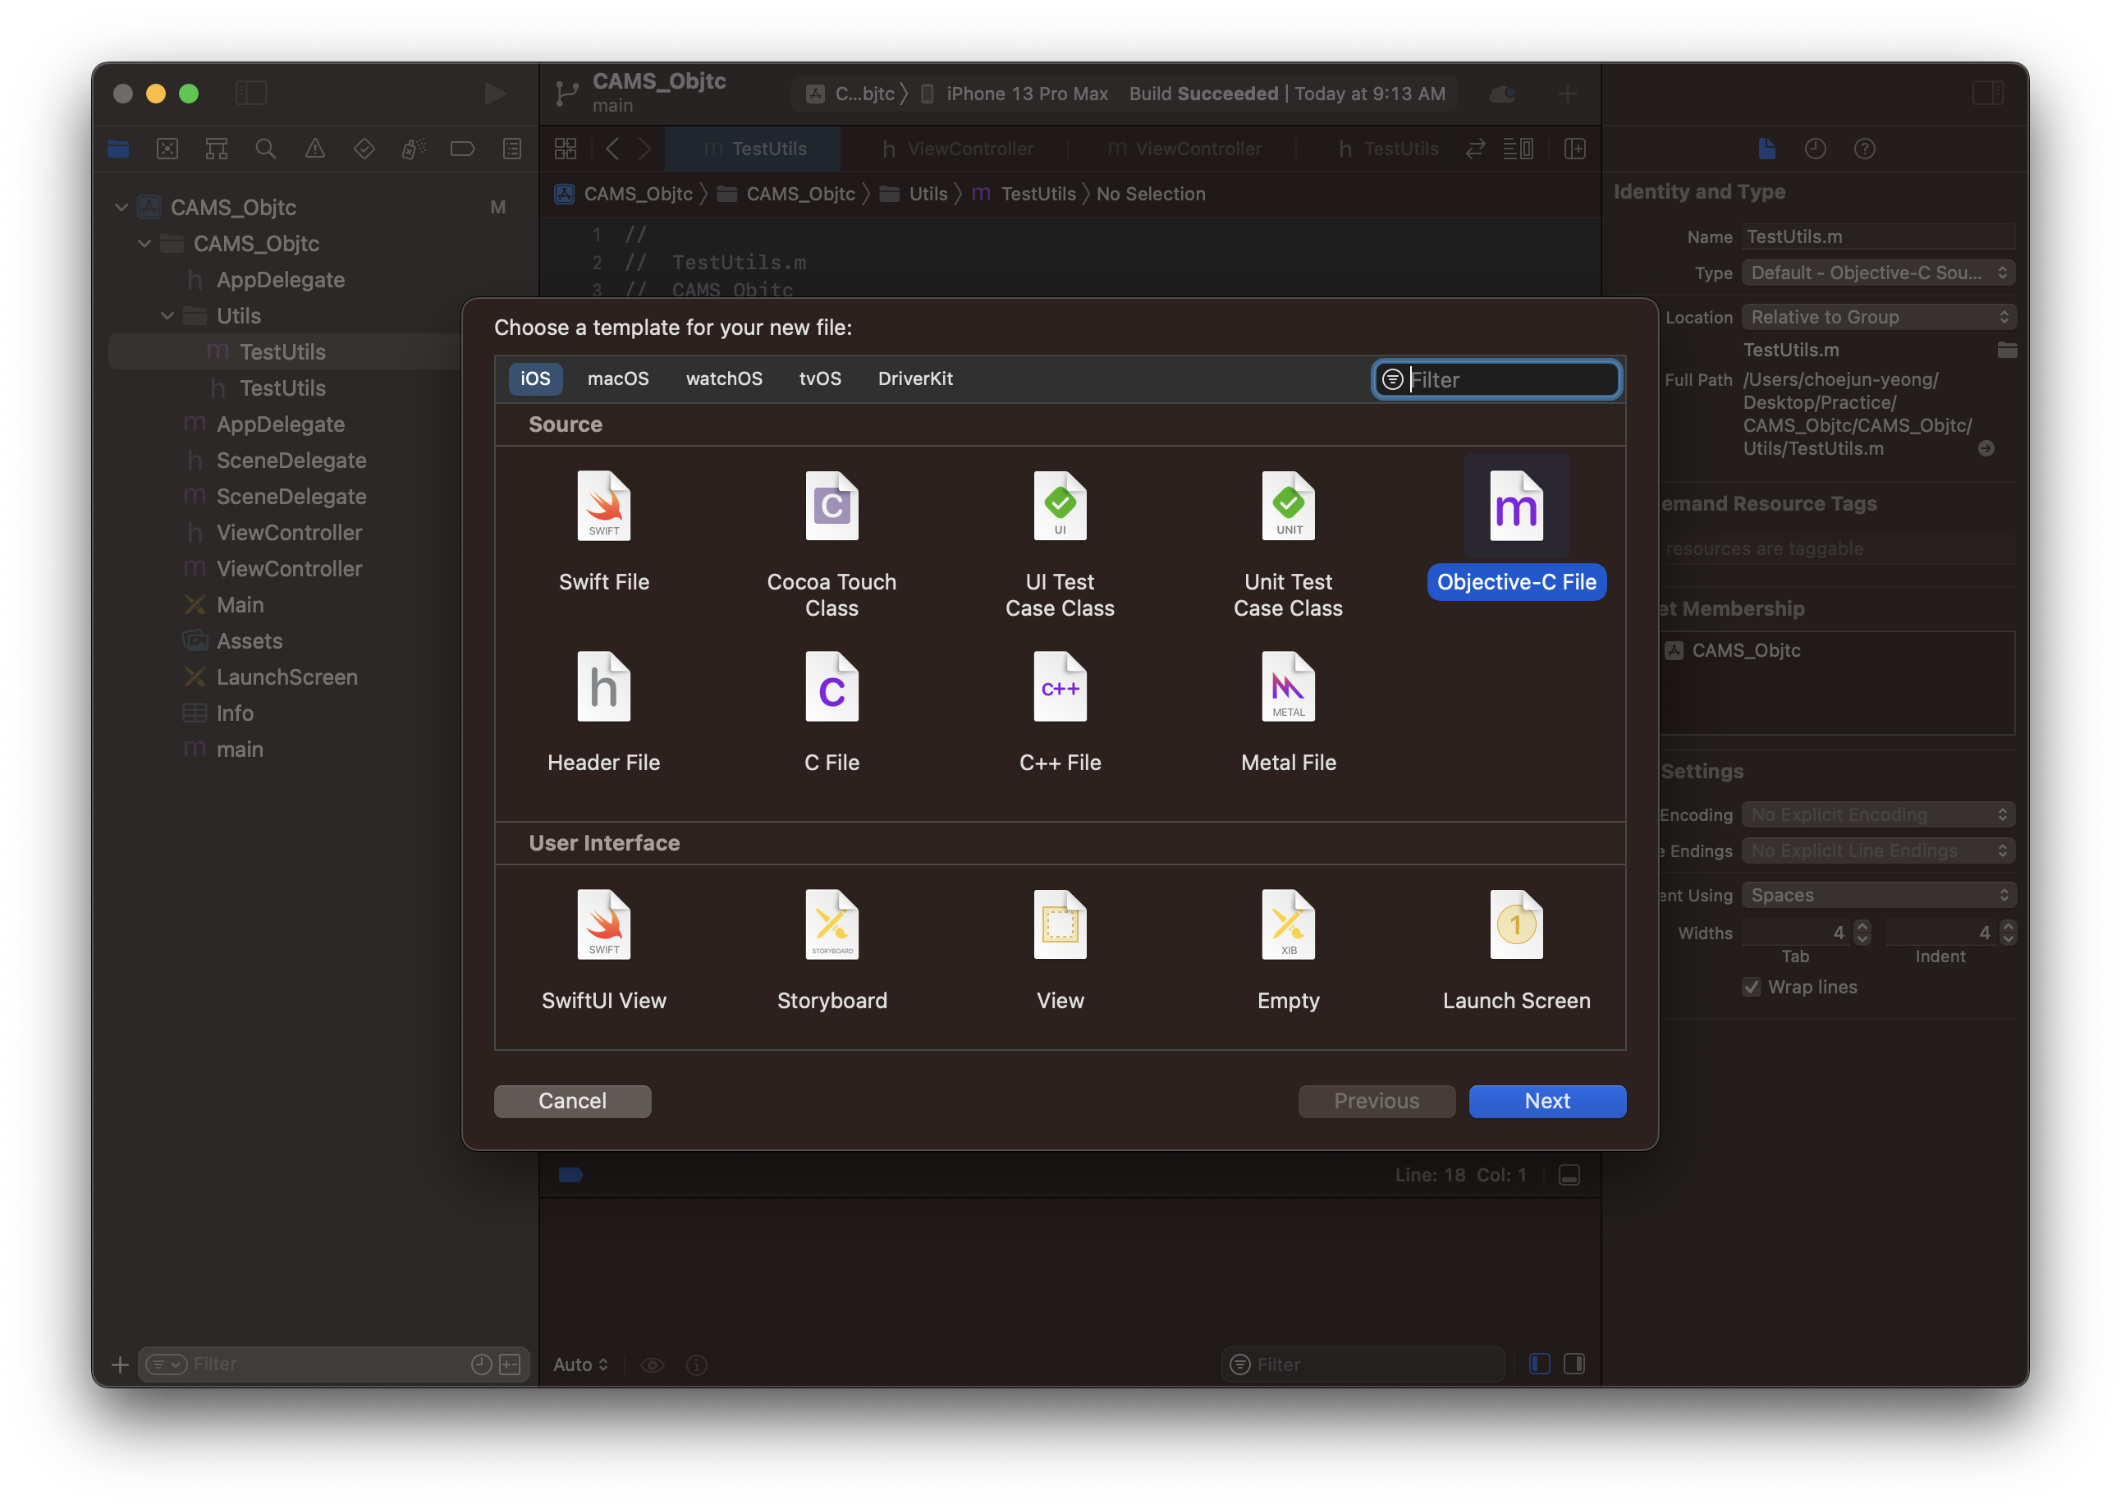This screenshot has height=1509, width=2121.
Task: Pick the Header File template
Action: [604, 688]
